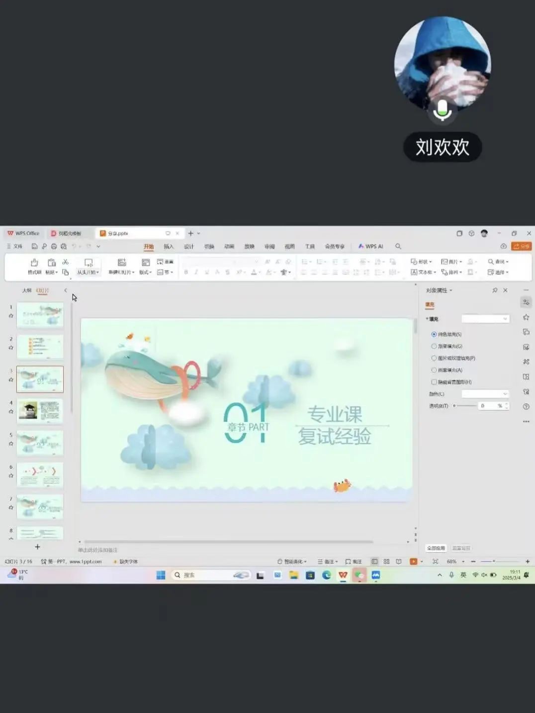Image resolution: width=535 pixels, height=713 pixels.
Task: Open the 插入 (Insert) ribbon tab
Action: pyautogui.click(x=169, y=246)
